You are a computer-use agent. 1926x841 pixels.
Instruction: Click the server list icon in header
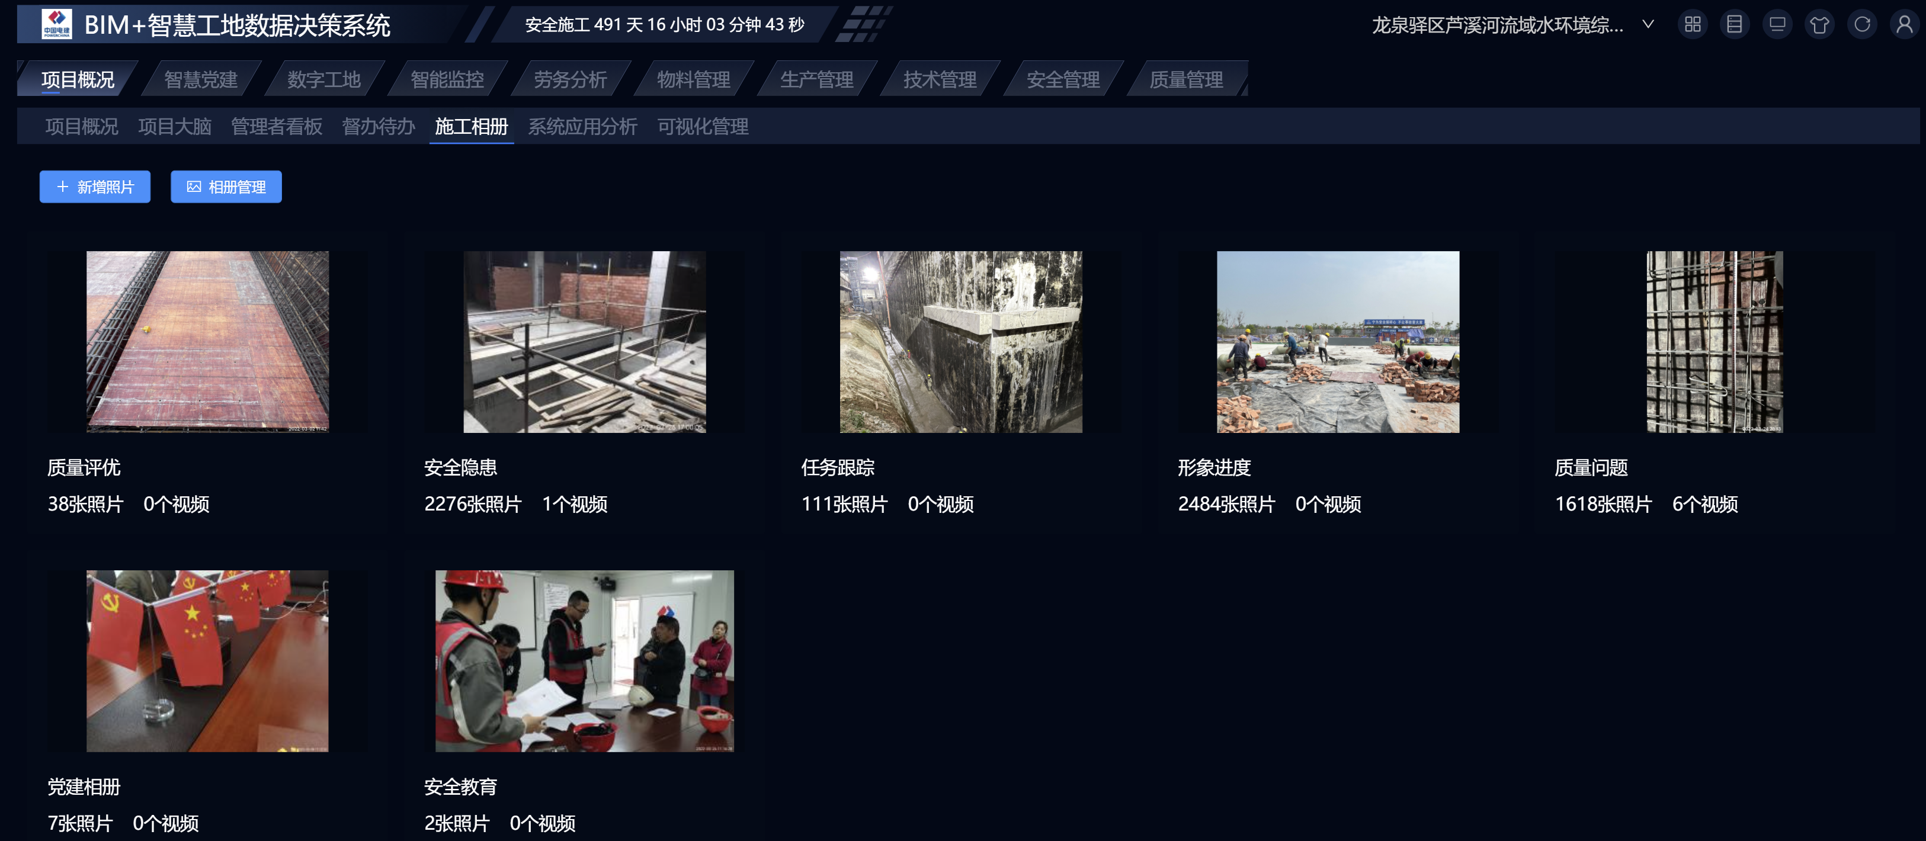pyautogui.click(x=1735, y=25)
